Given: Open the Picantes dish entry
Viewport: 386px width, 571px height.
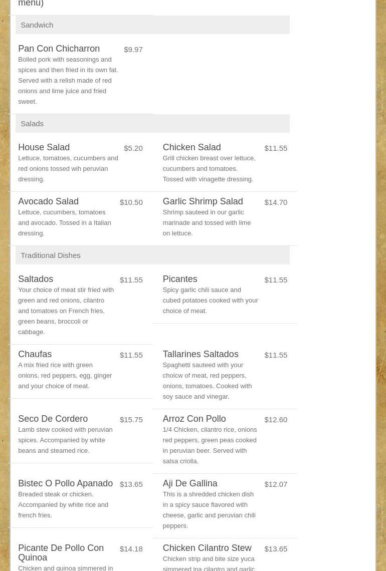Looking at the screenshot, I should click(179, 279).
